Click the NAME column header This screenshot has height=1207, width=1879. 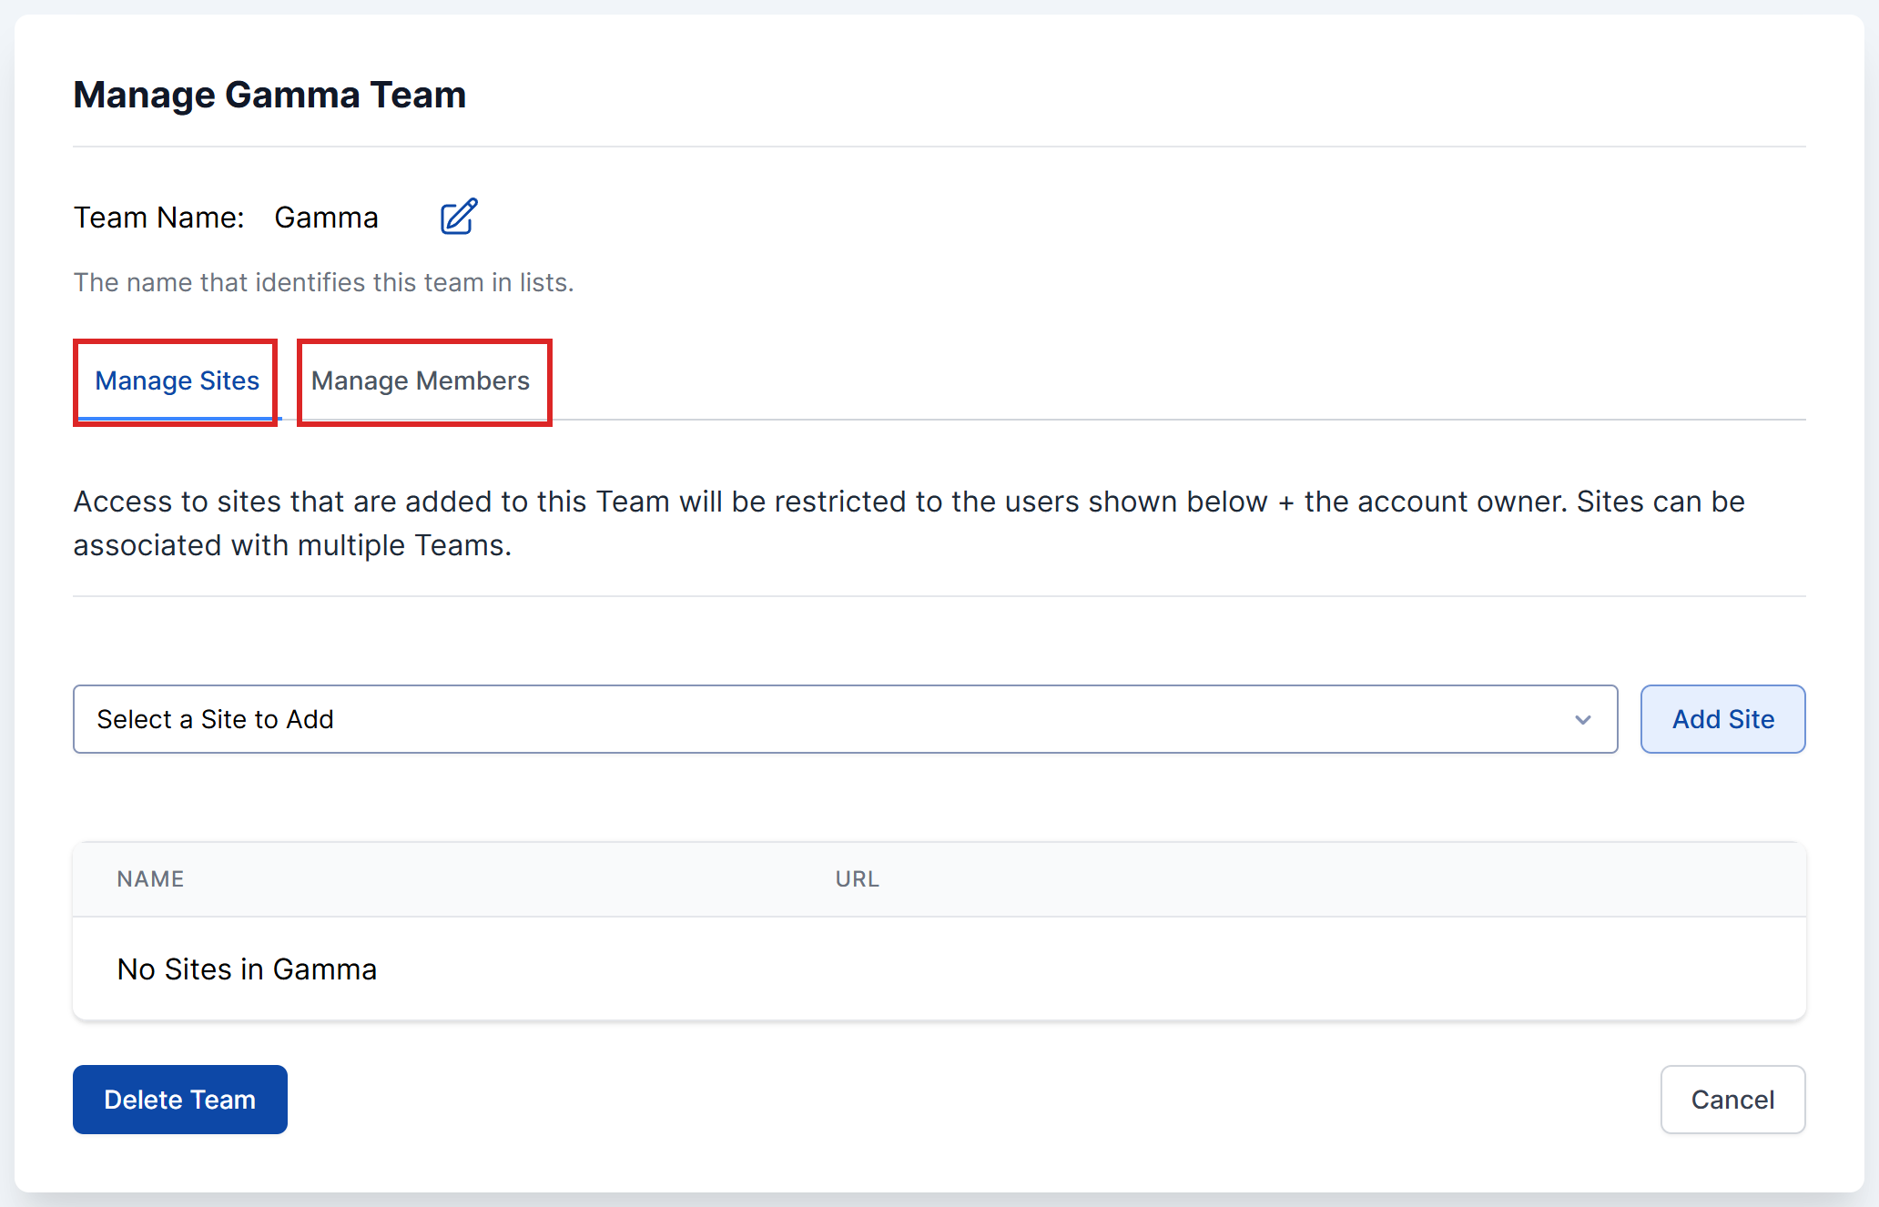(150, 879)
